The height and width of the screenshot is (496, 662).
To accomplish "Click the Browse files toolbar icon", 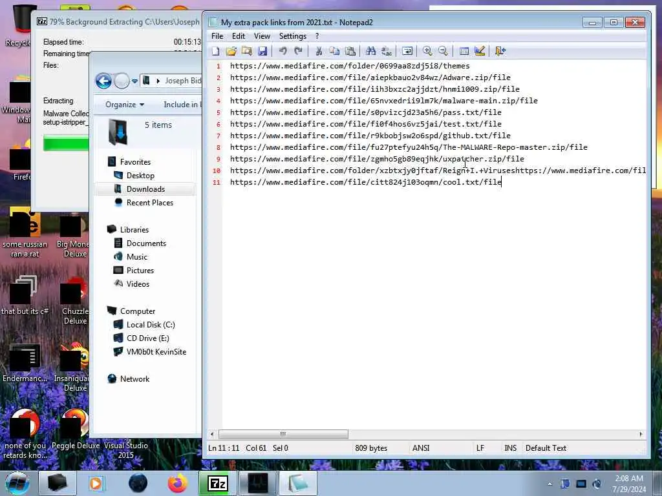I will pos(246,51).
